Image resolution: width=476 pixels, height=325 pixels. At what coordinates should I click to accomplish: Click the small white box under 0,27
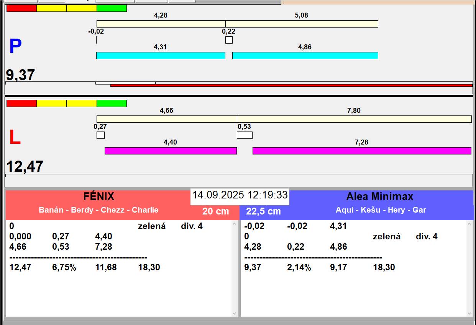tap(100, 135)
